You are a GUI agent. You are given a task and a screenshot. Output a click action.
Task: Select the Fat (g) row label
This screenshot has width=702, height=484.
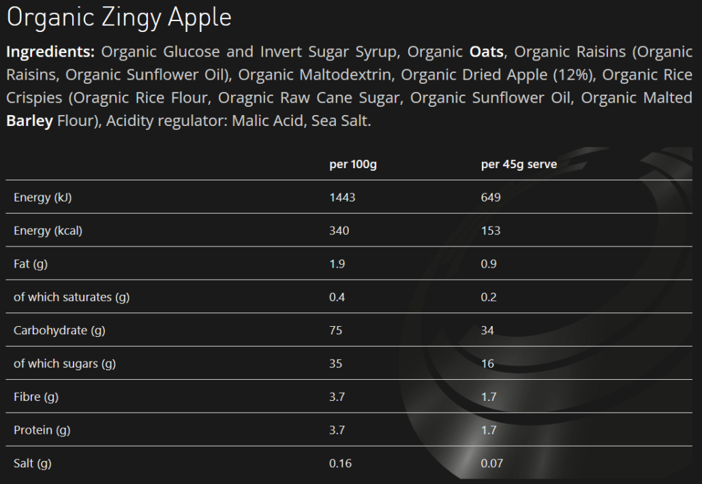[x=31, y=264]
